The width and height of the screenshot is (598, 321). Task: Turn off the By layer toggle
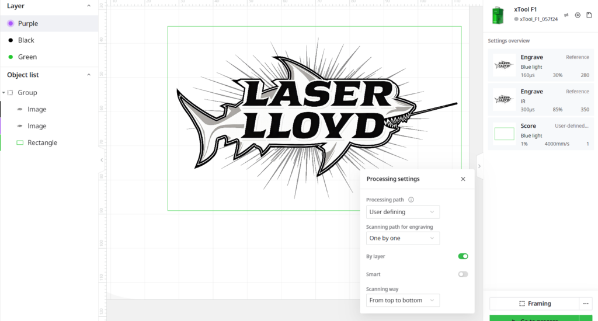click(463, 256)
